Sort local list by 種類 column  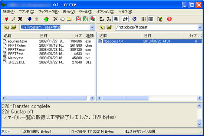point(89,36)
